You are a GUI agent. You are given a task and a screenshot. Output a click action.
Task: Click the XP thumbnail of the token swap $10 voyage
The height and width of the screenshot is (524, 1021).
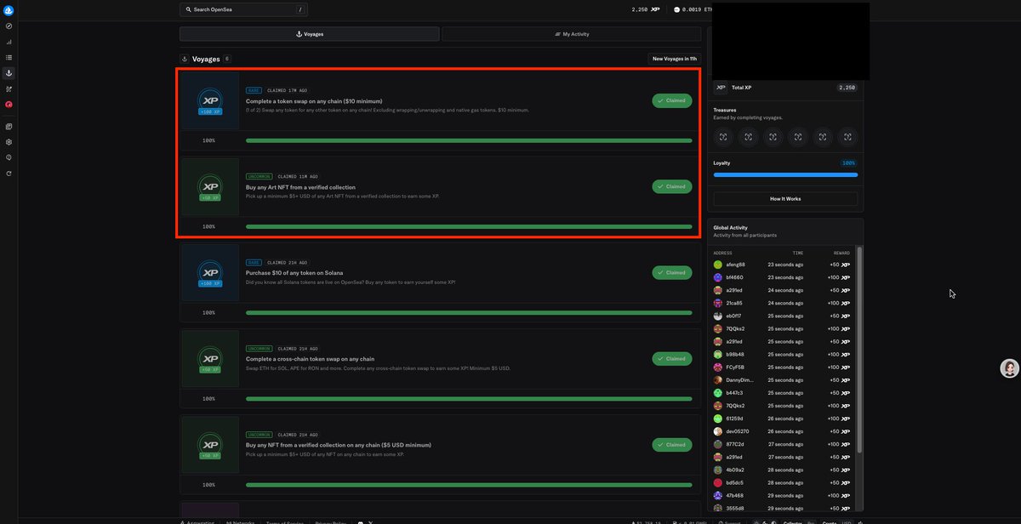pyautogui.click(x=210, y=100)
